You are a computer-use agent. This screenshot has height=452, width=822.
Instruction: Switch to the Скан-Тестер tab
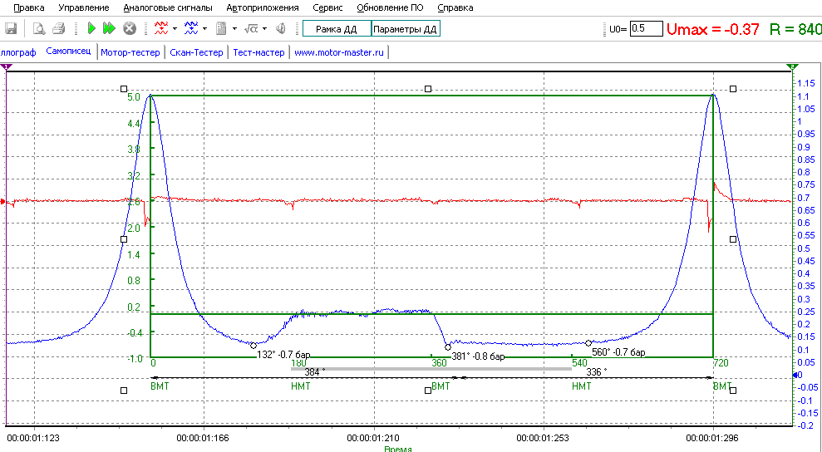[x=197, y=52]
